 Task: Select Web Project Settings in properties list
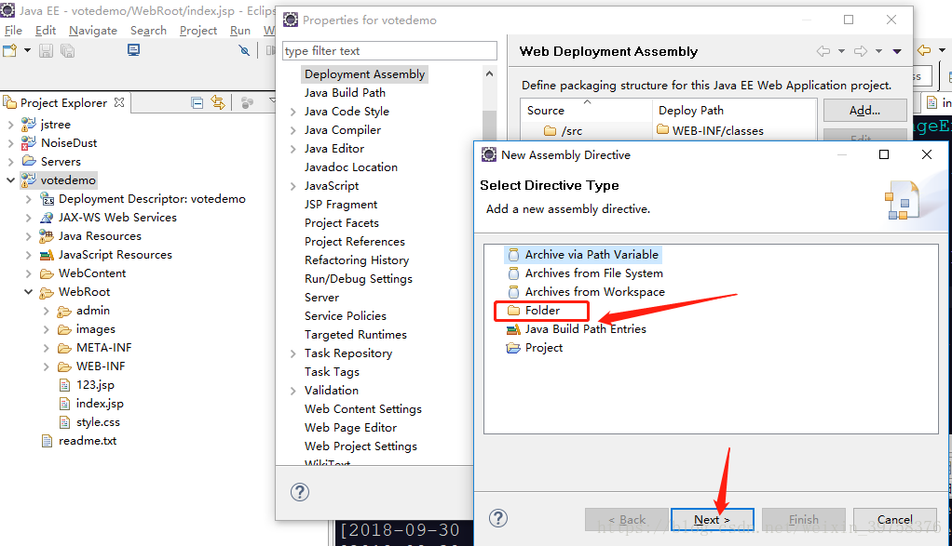pyautogui.click(x=360, y=446)
